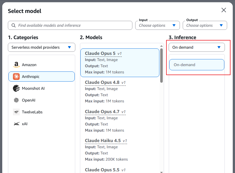Click the Moonshot AI logo icon
The height and width of the screenshot is (173, 235).
(x=16, y=88)
